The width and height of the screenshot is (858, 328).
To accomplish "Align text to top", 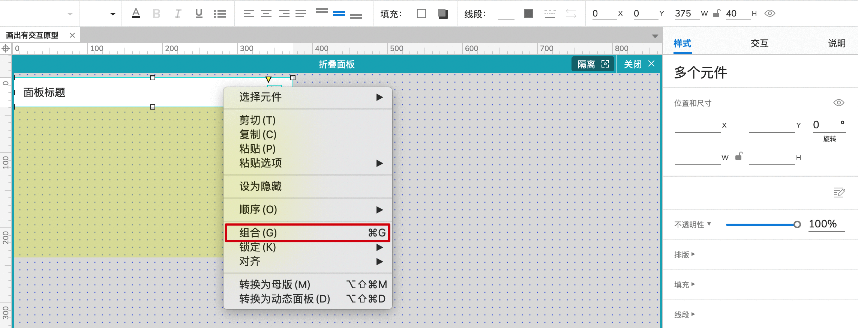I will (x=321, y=11).
